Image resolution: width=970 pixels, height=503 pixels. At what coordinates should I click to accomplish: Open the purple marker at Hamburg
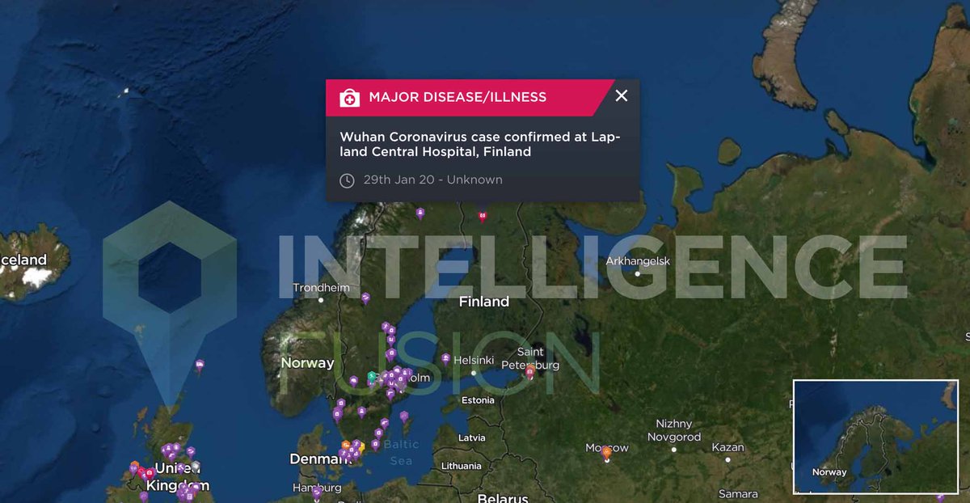pos(317,492)
